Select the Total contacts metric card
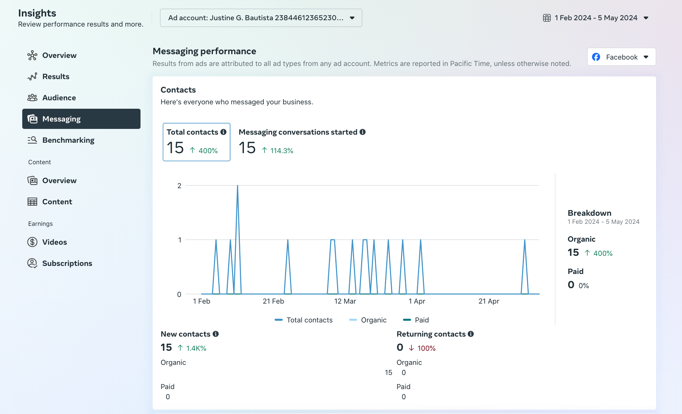This screenshot has height=414, width=682. (196, 142)
